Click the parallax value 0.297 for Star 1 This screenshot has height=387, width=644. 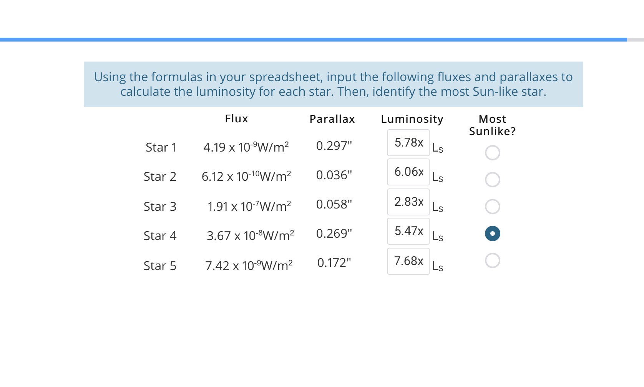[x=334, y=146]
